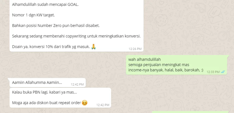Click the timestamp on the PBN message
Image resolution: width=234 pixels, height=113 pixels.
click(x=103, y=105)
